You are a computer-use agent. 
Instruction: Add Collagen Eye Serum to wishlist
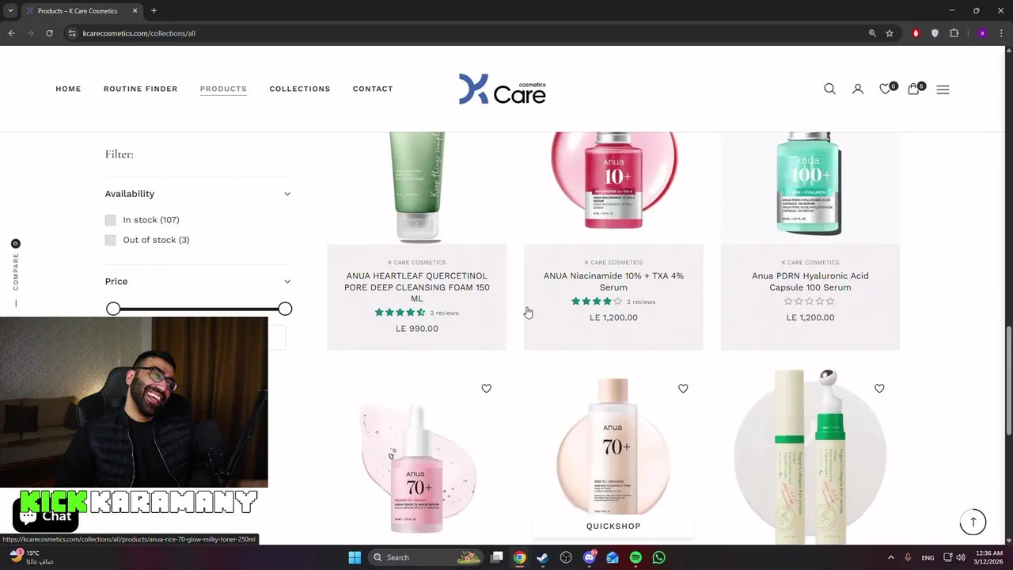point(879,388)
